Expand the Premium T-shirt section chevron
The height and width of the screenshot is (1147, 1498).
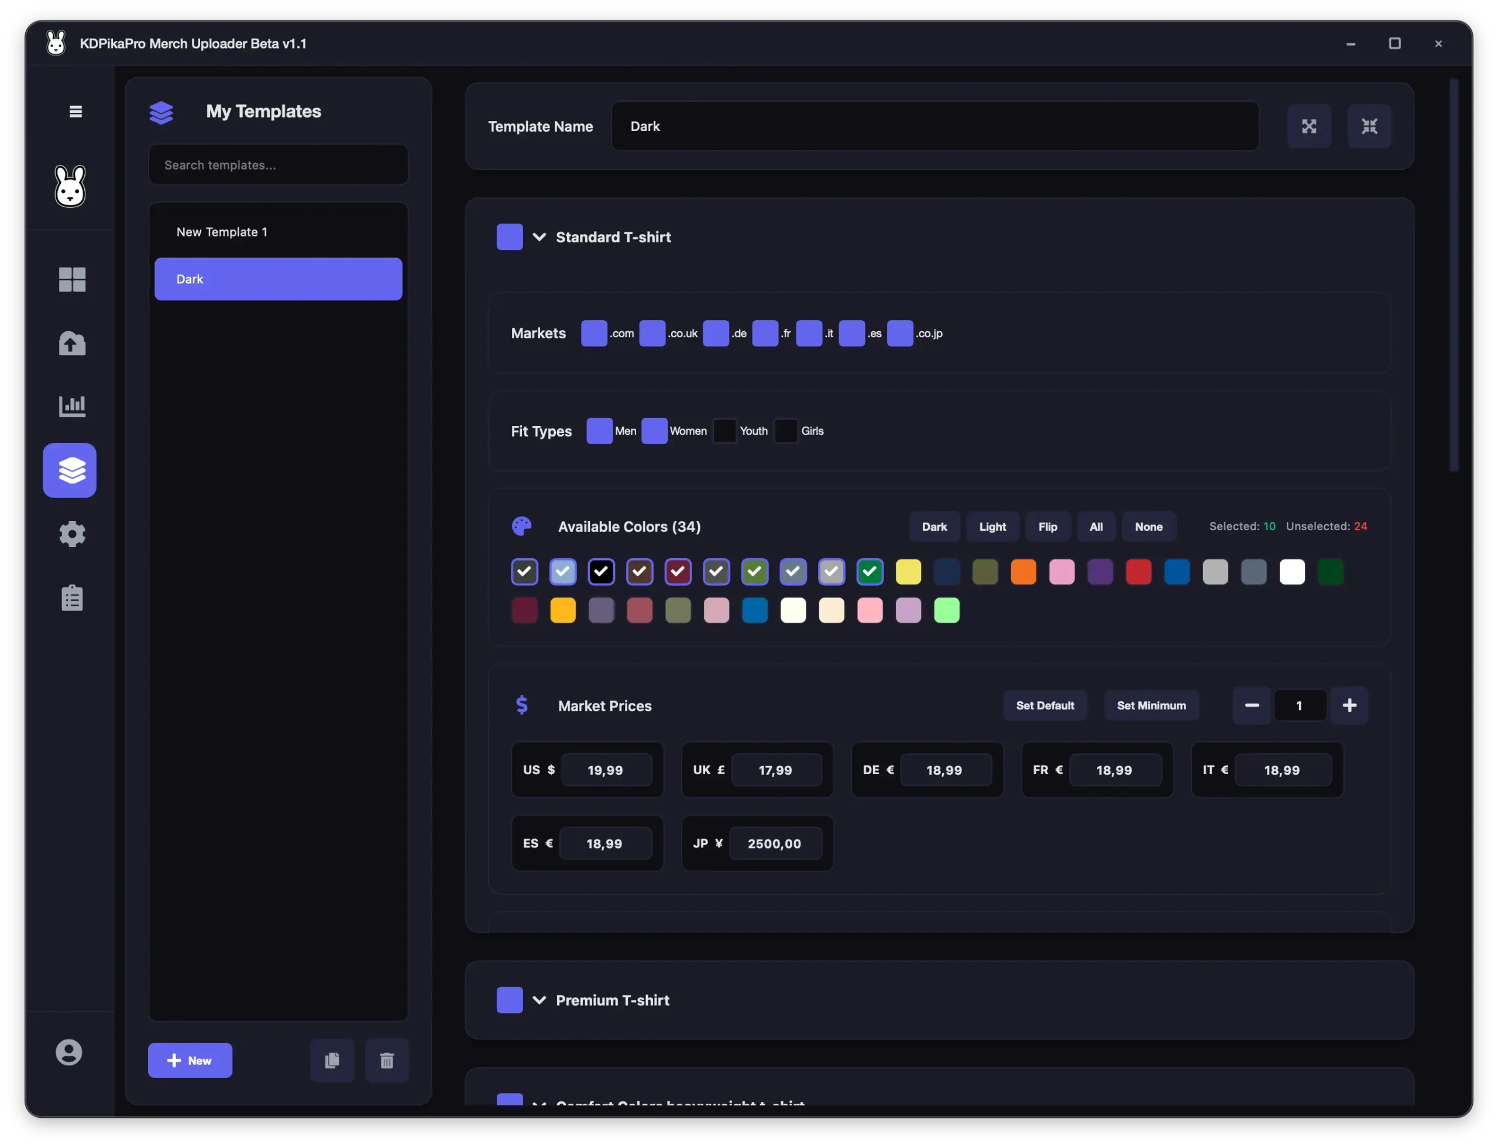coord(540,1000)
